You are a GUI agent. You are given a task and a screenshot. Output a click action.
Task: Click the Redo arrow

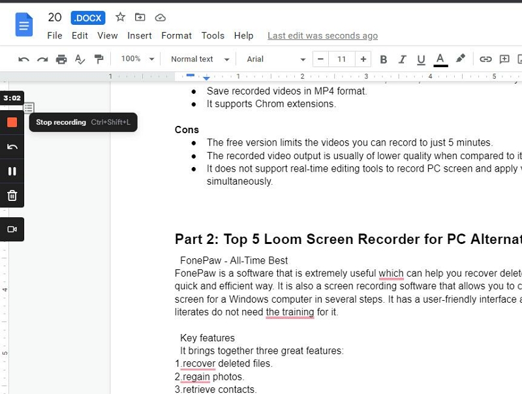click(x=42, y=59)
